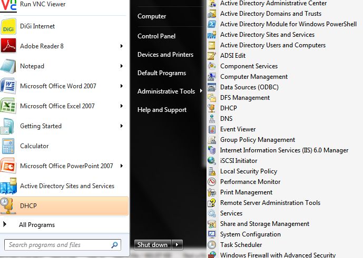The height and width of the screenshot is (258, 363).
Task: Open Windows Firewall with Advanced Security
Action: coord(278,255)
